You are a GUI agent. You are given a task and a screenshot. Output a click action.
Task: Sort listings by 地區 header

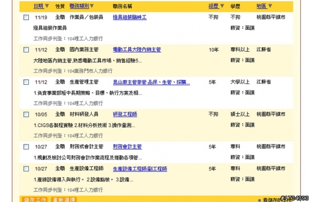coord(261,6)
